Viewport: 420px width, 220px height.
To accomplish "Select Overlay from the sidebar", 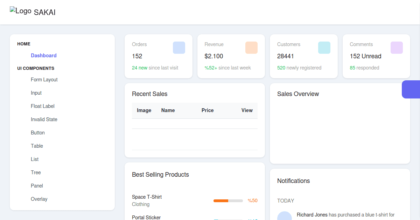I will (39, 199).
